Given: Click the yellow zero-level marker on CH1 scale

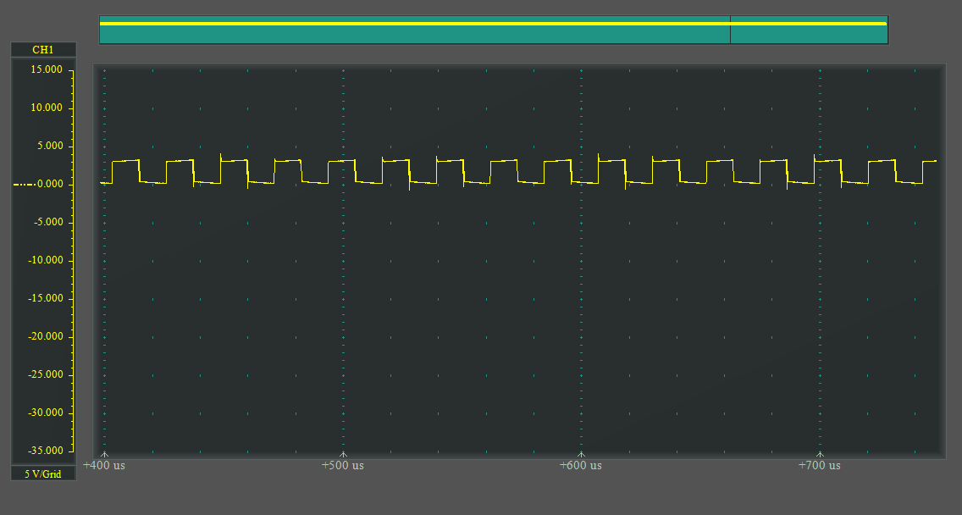Looking at the screenshot, I should click(x=23, y=184).
